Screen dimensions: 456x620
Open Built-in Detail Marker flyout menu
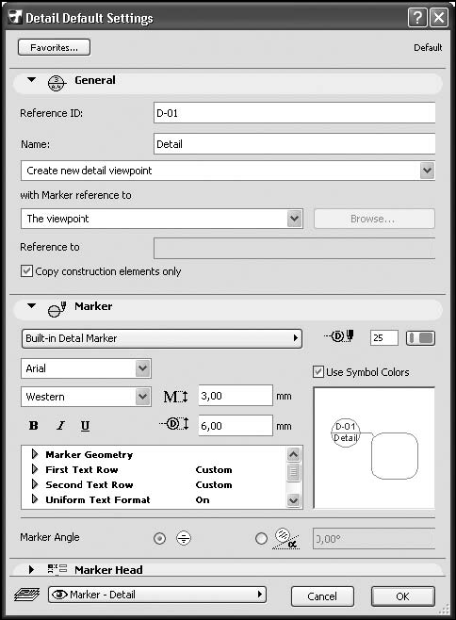pos(162,338)
